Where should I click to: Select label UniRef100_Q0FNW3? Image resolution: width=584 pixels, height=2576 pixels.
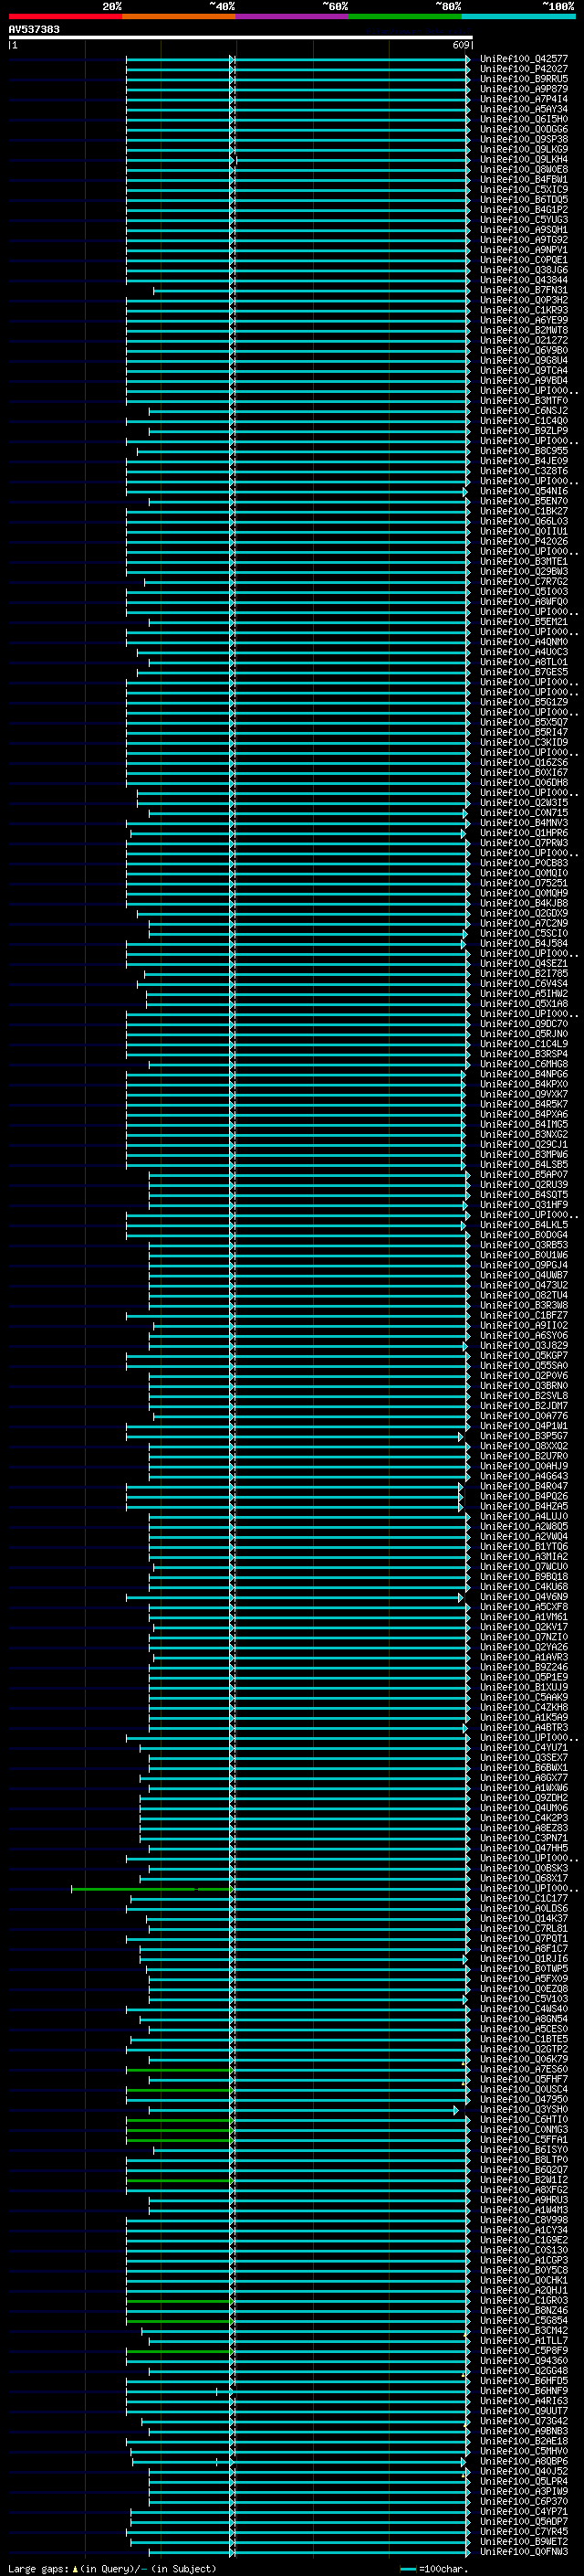click(x=524, y=2552)
